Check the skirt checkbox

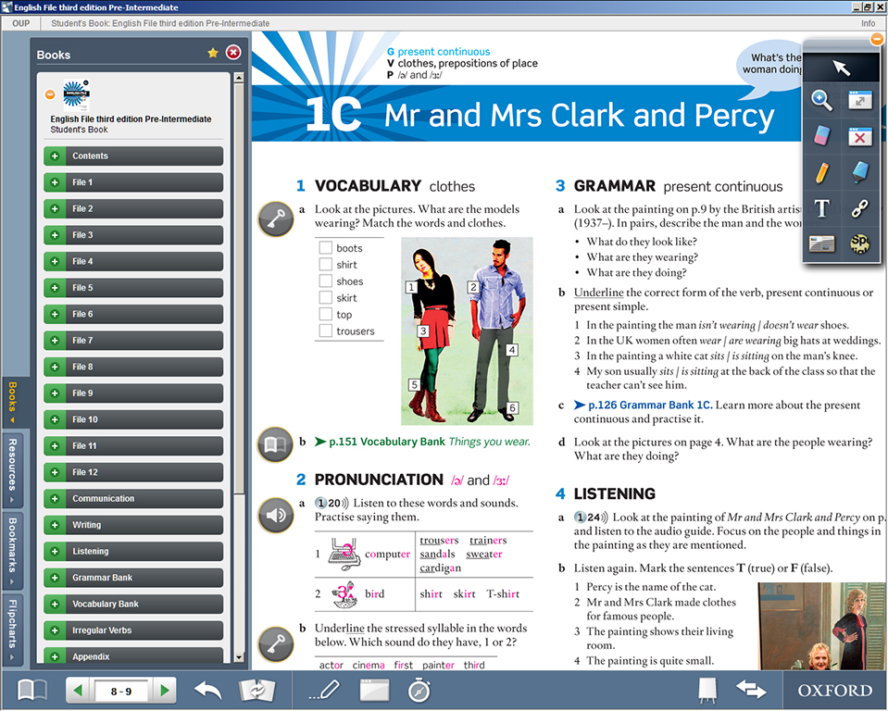pos(325,298)
